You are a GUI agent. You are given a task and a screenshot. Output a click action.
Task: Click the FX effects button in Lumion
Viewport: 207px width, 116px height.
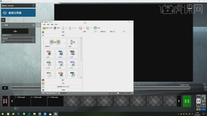click(x=3, y=20)
